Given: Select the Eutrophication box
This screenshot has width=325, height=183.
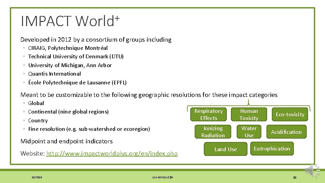Looking at the screenshot, I should [272, 148].
